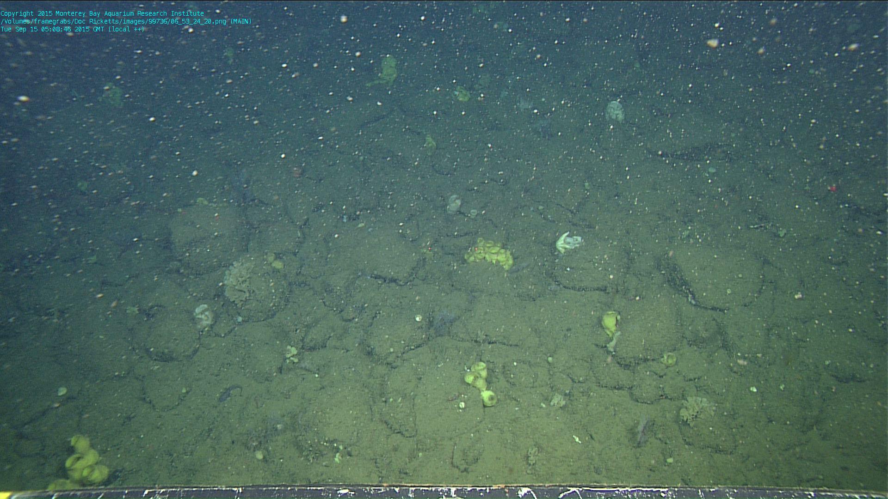The image size is (888, 499).
Task: Click the lacy coral at lower right
Action: (x=695, y=409)
